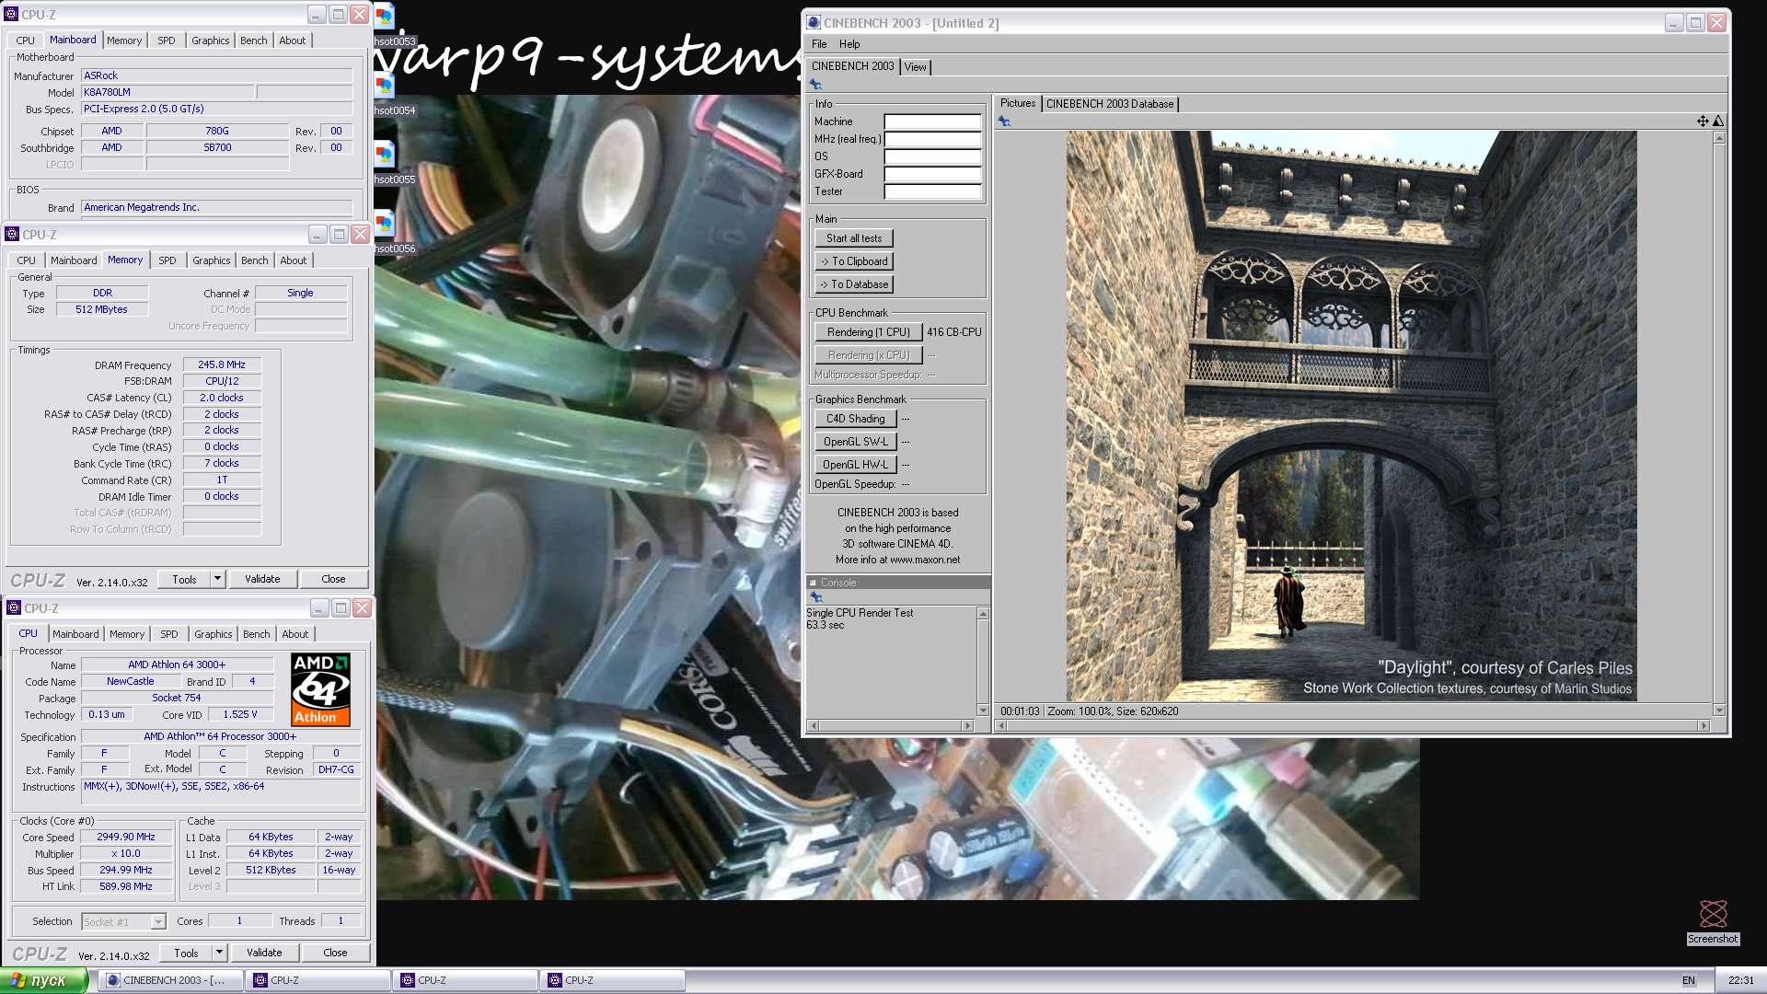Open the Help menu in CINEBENCH
This screenshot has width=1767, height=994.
pyautogui.click(x=849, y=44)
